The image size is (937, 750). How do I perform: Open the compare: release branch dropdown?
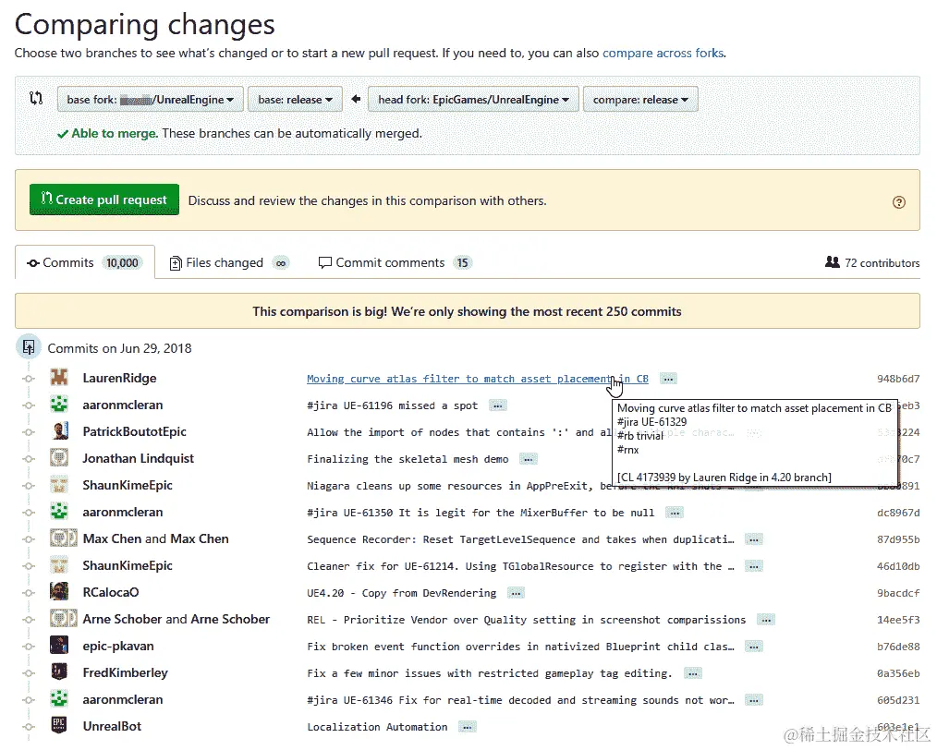[640, 100]
